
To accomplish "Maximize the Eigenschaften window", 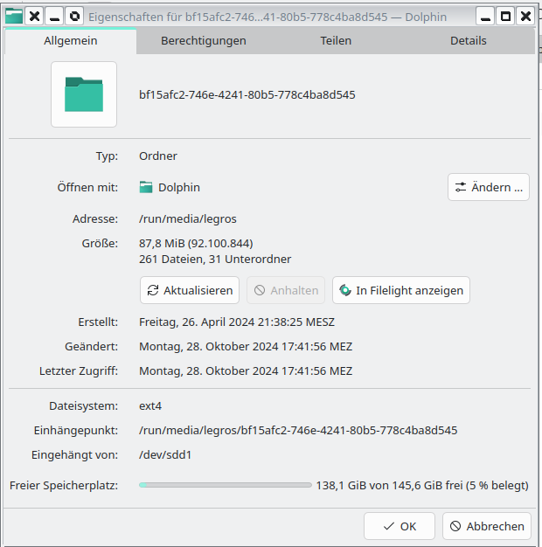I will click(x=505, y=16).
